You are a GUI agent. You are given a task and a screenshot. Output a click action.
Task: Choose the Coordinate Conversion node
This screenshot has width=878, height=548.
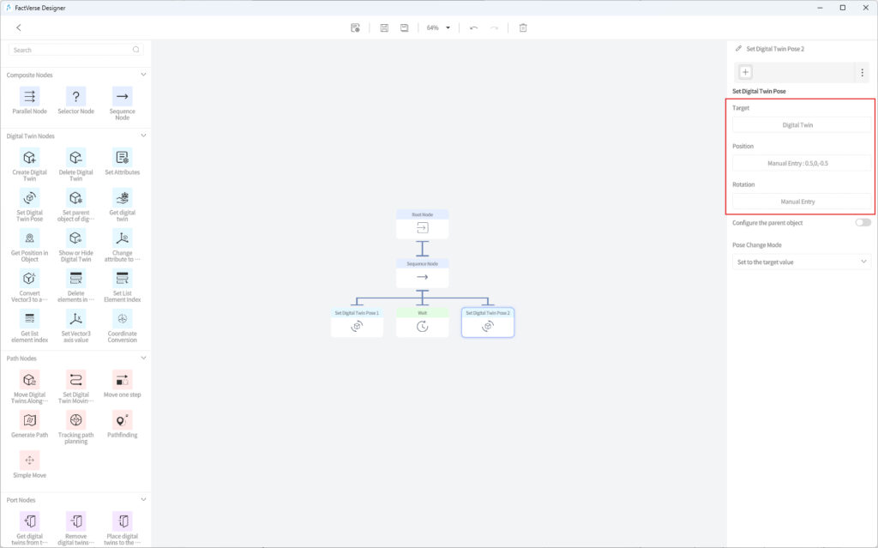pyautogui.click(x=122, y=319)
